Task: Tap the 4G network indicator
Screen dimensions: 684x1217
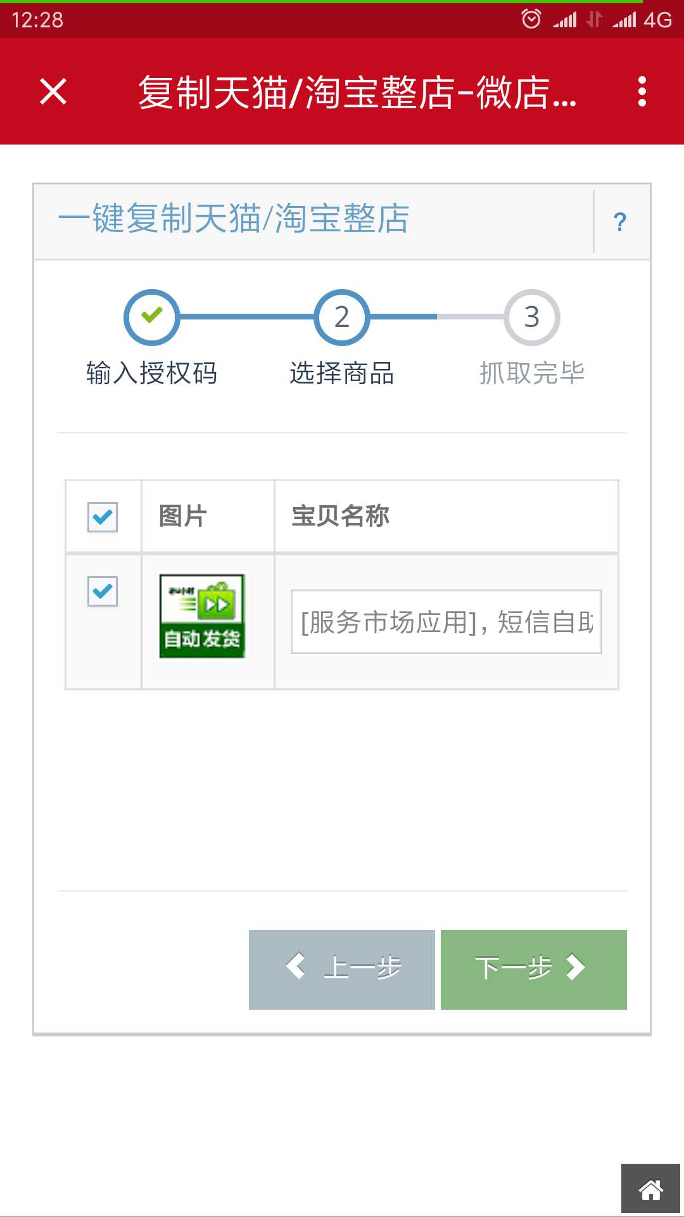Action: [657, 20]
